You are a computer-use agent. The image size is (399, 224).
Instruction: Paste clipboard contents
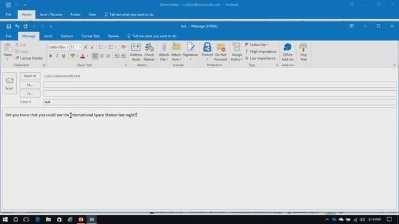(x=7, y=52)
